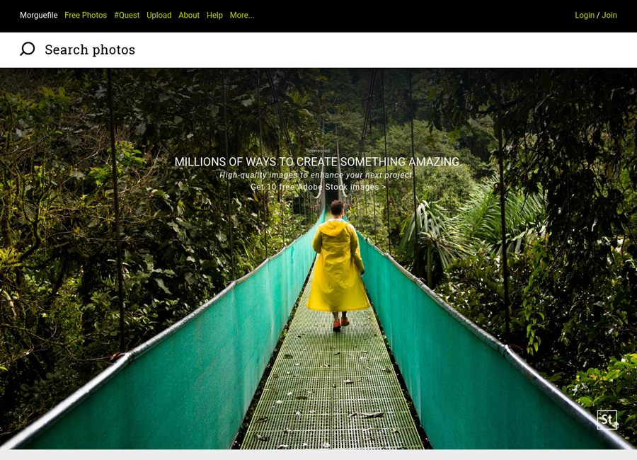Click the Login link
The width and height of the screenshot is (637, 460).
pyautogui.click(x=585, y=15)
